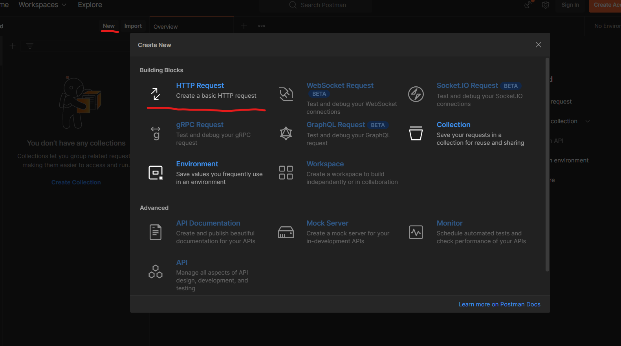Open Learn more on Postman Docs link
Image resolution: width=621 pixels, height=346 pixels.
[499, 304]
